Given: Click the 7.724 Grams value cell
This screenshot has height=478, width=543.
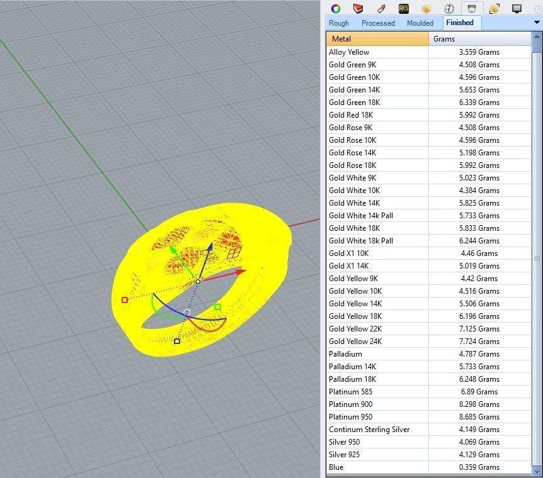Looking at the screenshot, I should 479,342.
